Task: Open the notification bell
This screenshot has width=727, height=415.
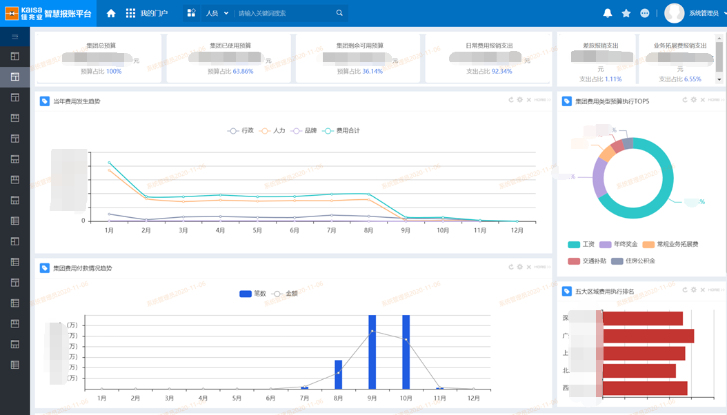Action: (608, 13)
